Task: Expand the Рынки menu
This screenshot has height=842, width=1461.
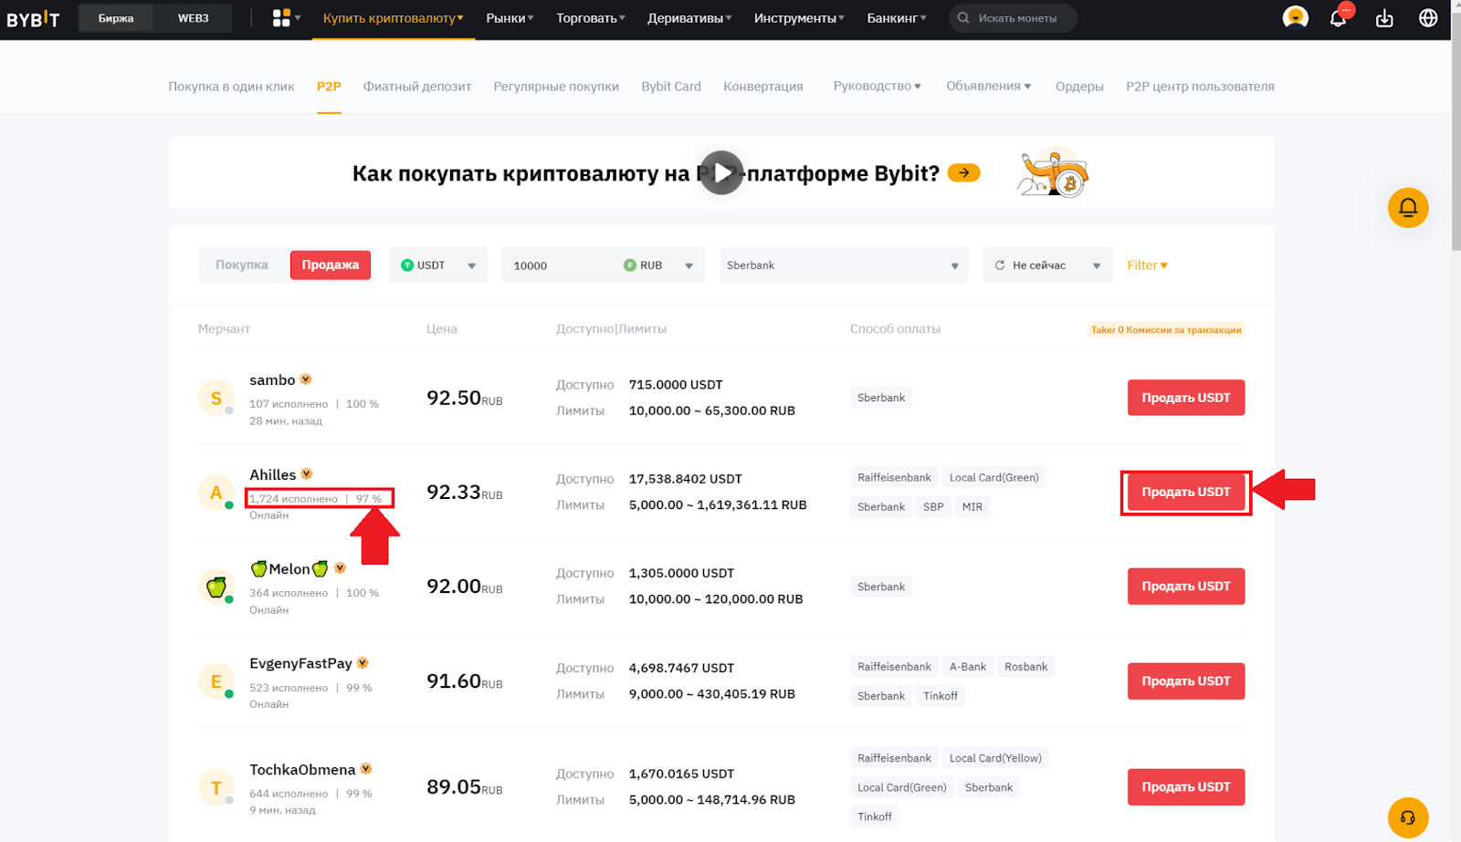Action: (510, 18)
